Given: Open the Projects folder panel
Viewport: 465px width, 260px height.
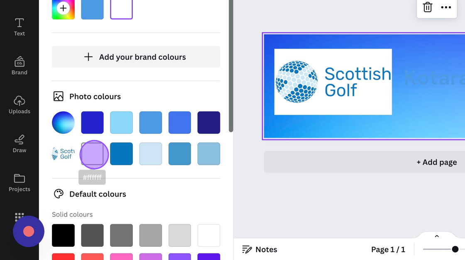Looking at the screenshot, I should 19,183.
